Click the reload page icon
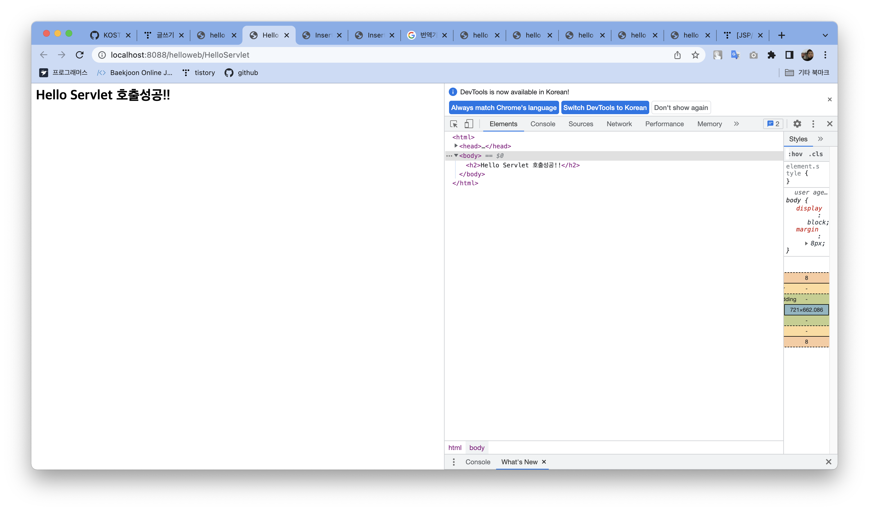Screen dimensions: 869x511 pyautogui.click(x=80, y=55)
